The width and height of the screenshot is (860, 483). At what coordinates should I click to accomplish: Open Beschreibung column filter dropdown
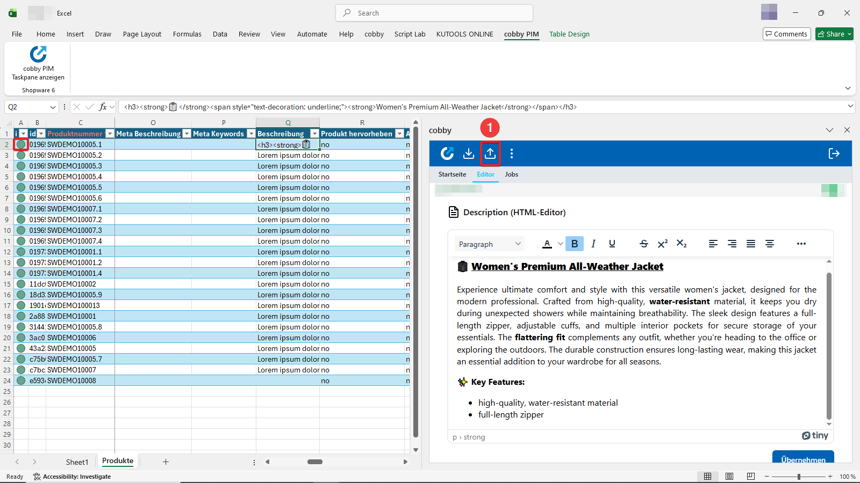tap(314, 134)
